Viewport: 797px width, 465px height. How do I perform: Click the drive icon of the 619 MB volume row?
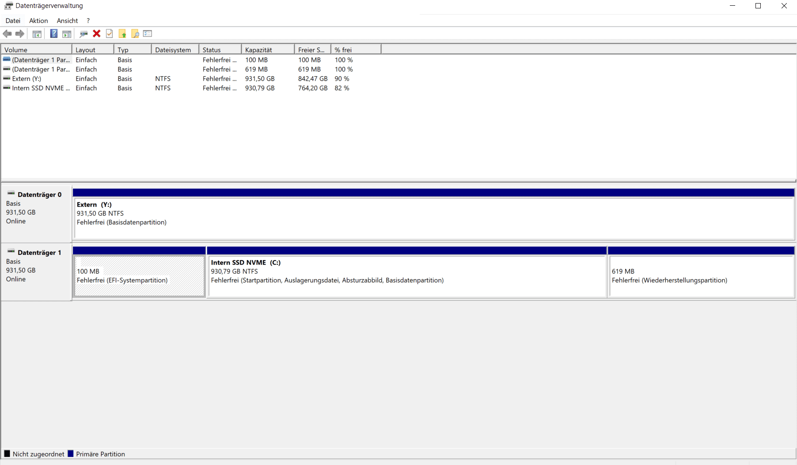pos(7,69)
